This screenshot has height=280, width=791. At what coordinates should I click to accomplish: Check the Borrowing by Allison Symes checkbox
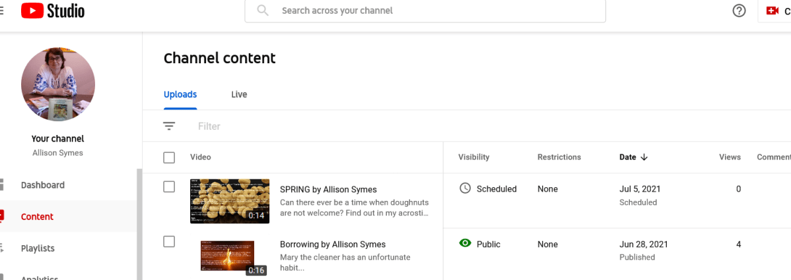pos(169,242)
